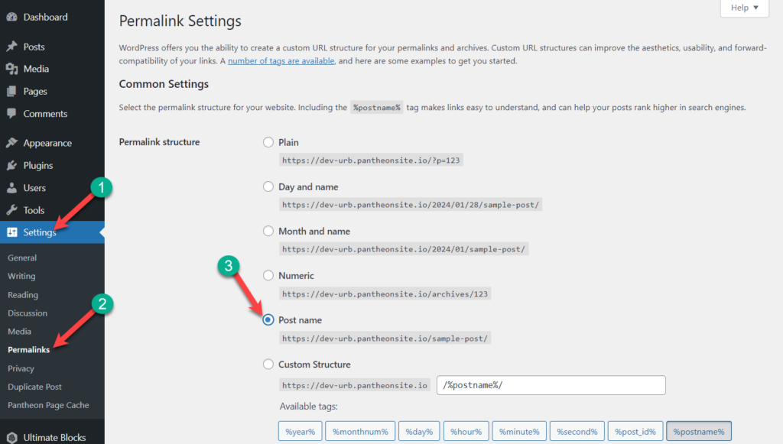Go to Reading settings submenu

(x=23, y=295)
